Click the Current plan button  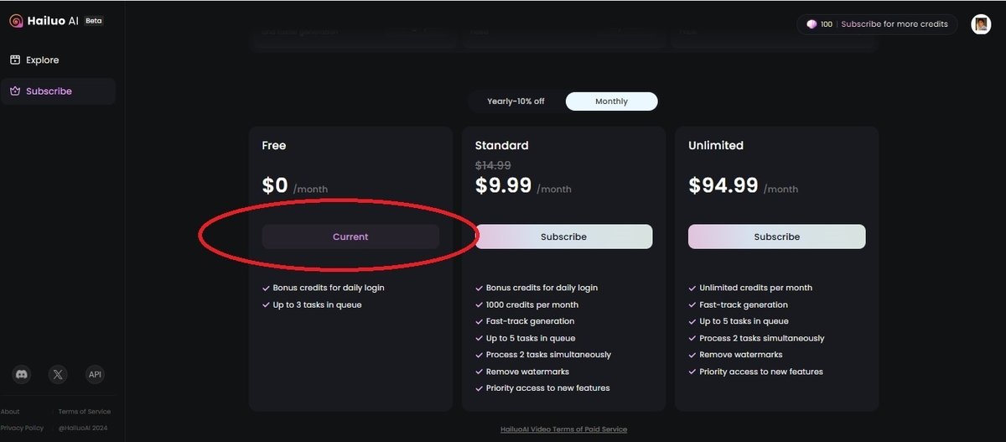tap(350, 237)
